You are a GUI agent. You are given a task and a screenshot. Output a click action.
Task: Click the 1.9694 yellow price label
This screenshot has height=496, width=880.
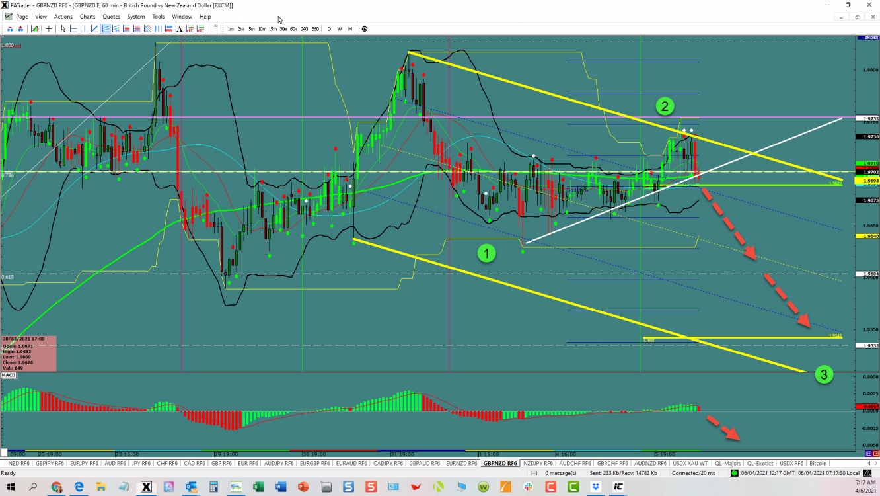866,181
